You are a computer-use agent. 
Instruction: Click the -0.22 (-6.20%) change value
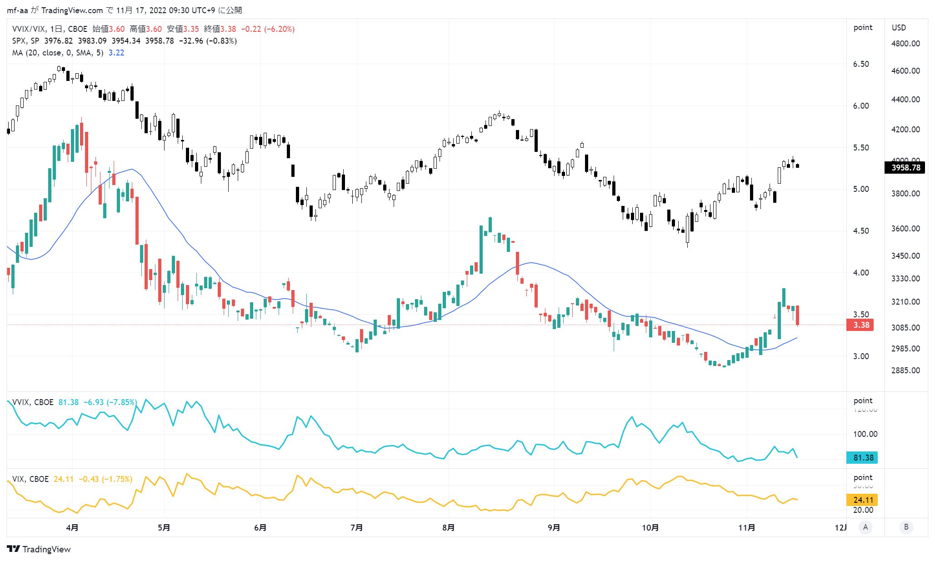268,29
